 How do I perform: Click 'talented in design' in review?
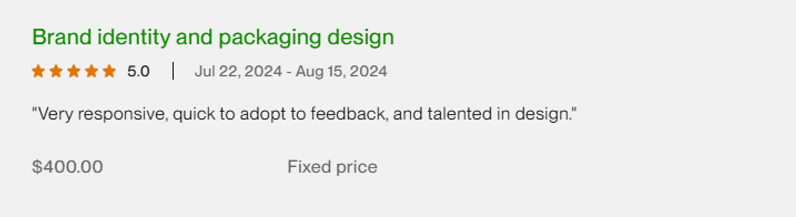(502, 115)
